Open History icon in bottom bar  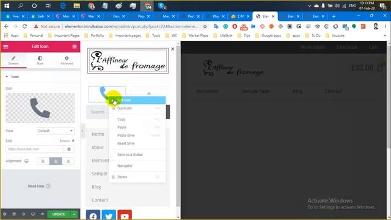(x=23, y=215)
